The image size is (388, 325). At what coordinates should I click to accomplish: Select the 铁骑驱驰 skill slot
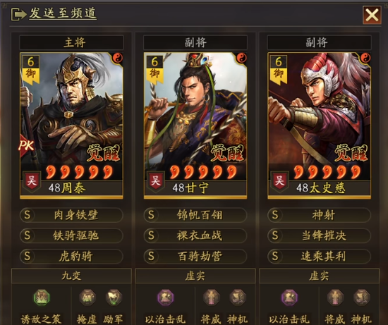71,235
